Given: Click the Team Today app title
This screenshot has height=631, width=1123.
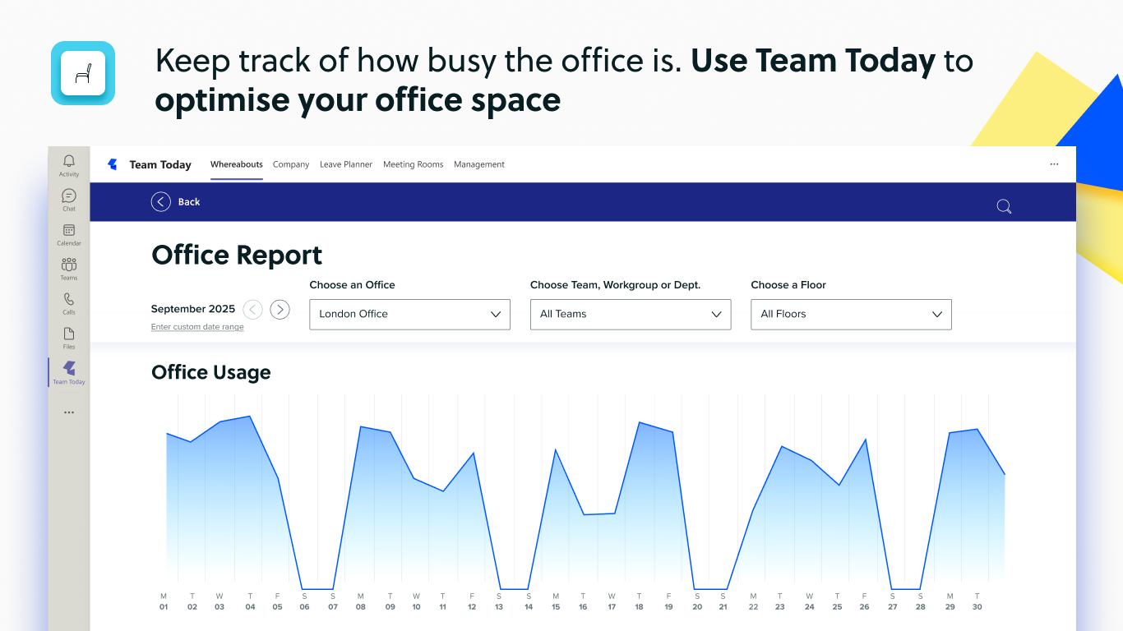Looking at the screenshot, I should [x=160, y=164].
